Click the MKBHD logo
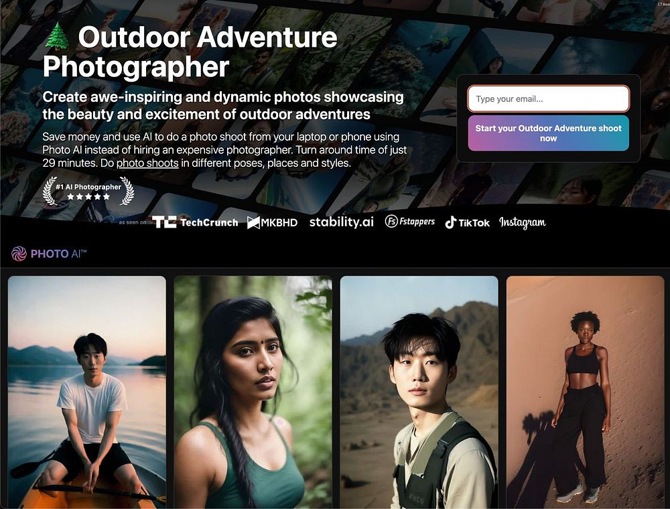 (x=272, y=222)
